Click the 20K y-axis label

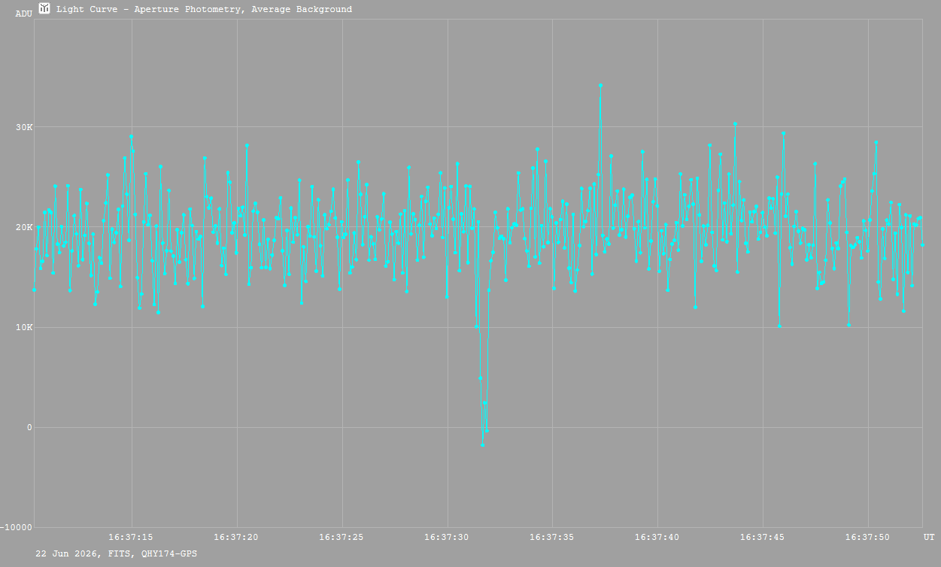coord(25,227)
